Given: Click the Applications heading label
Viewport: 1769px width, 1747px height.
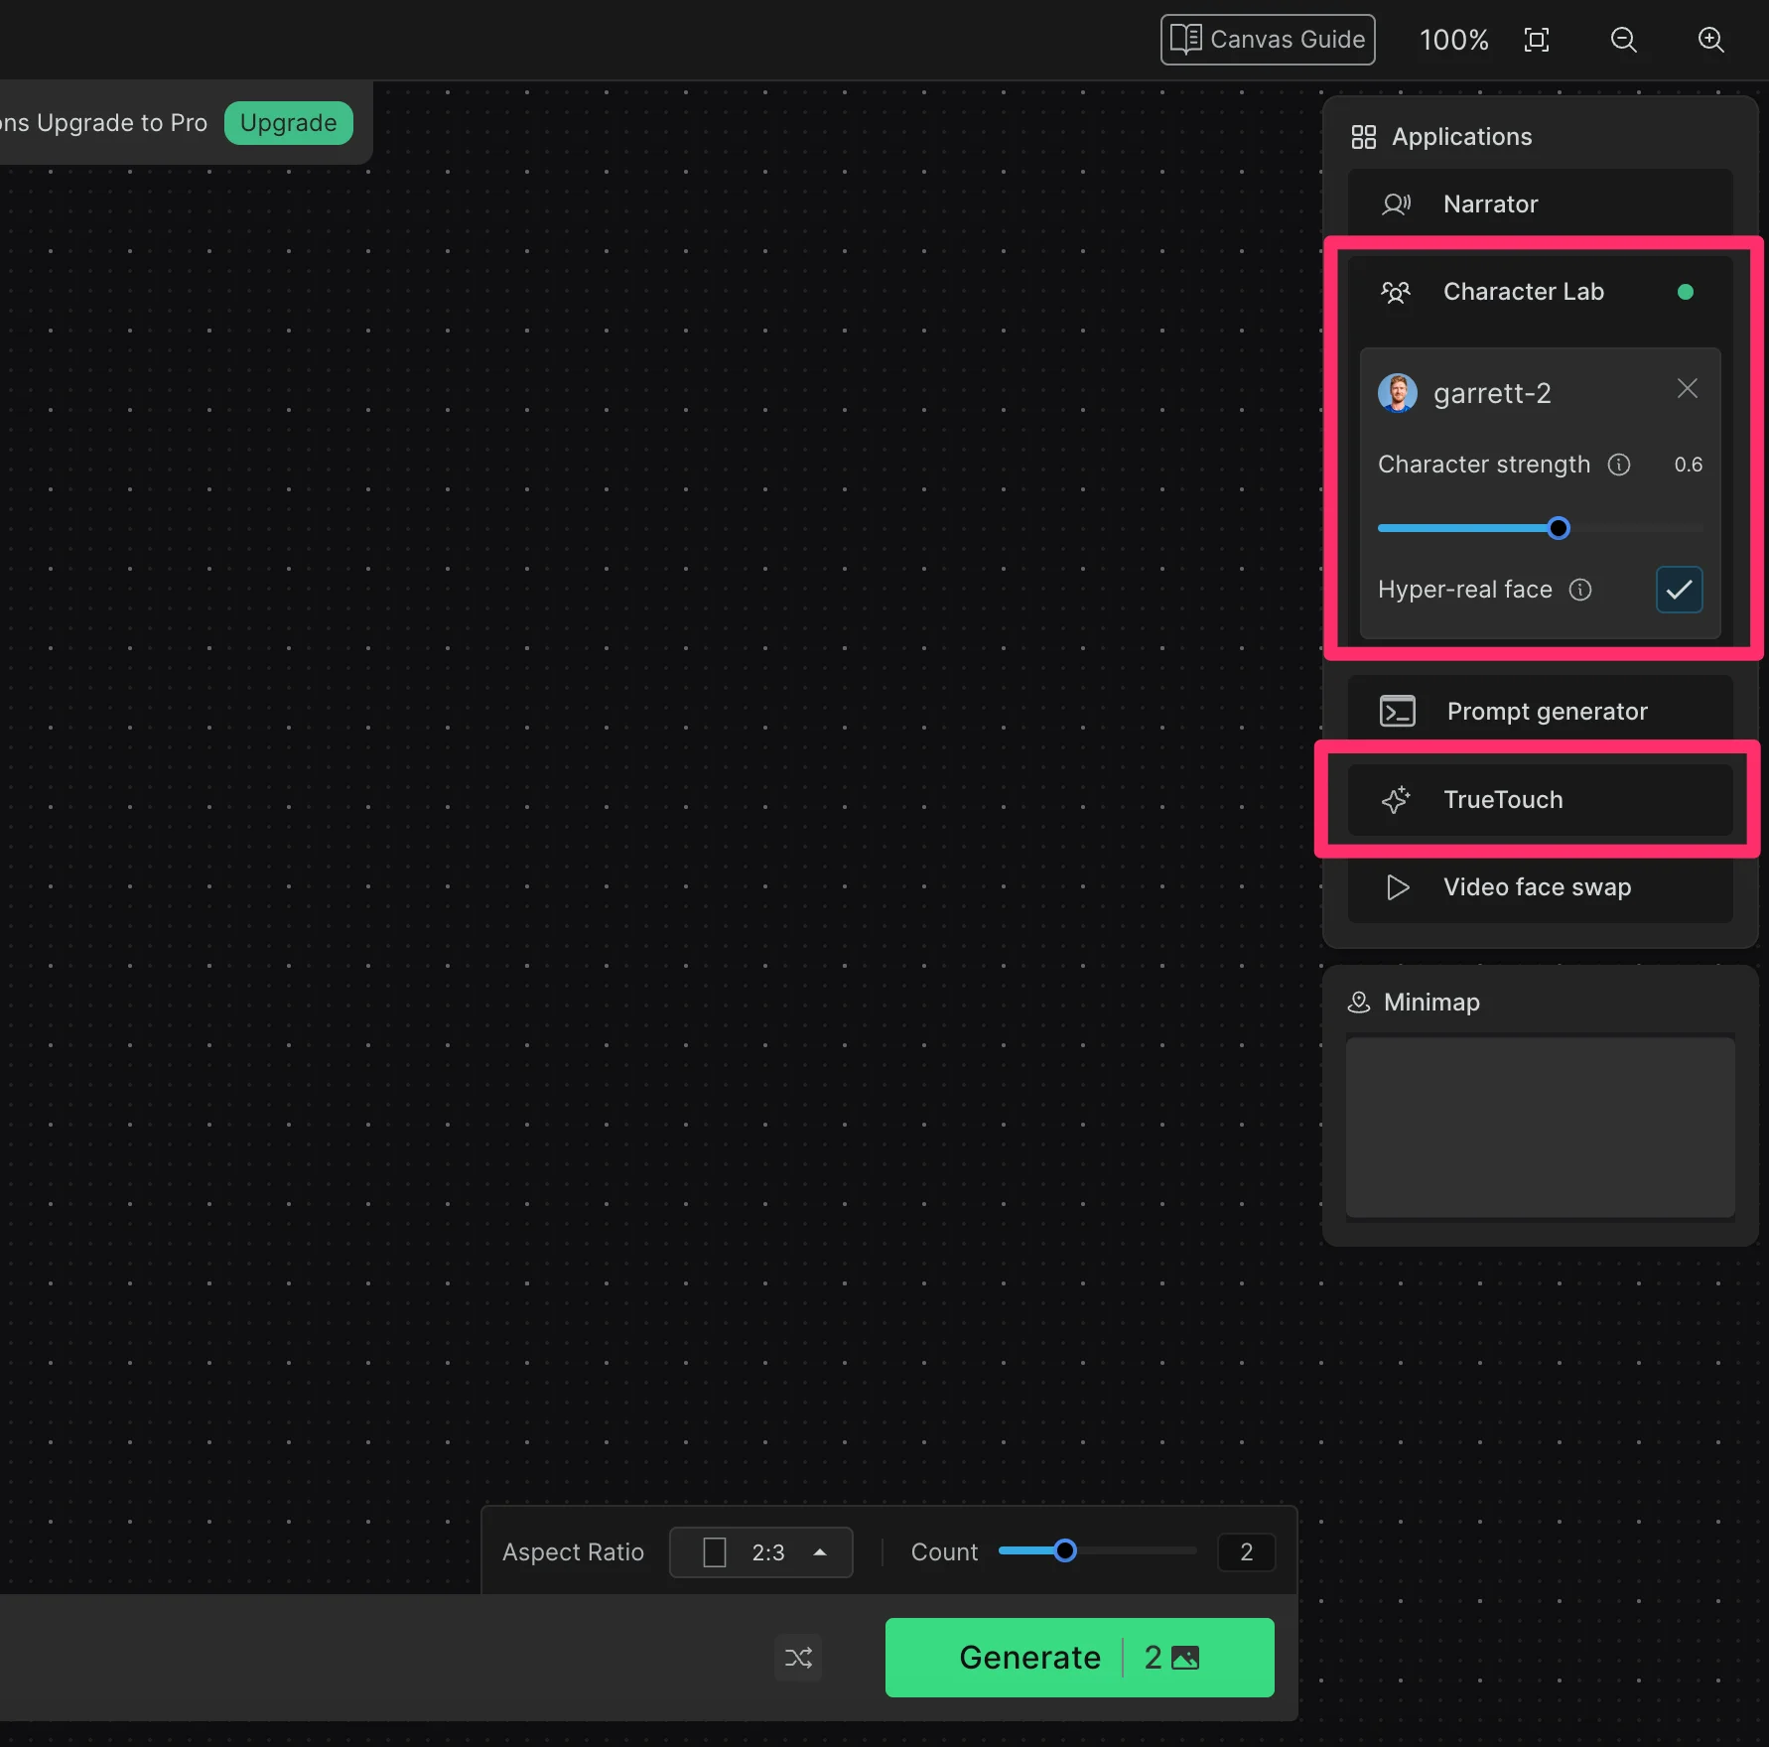Looking at the screenshot, I should click(1462, 137).
